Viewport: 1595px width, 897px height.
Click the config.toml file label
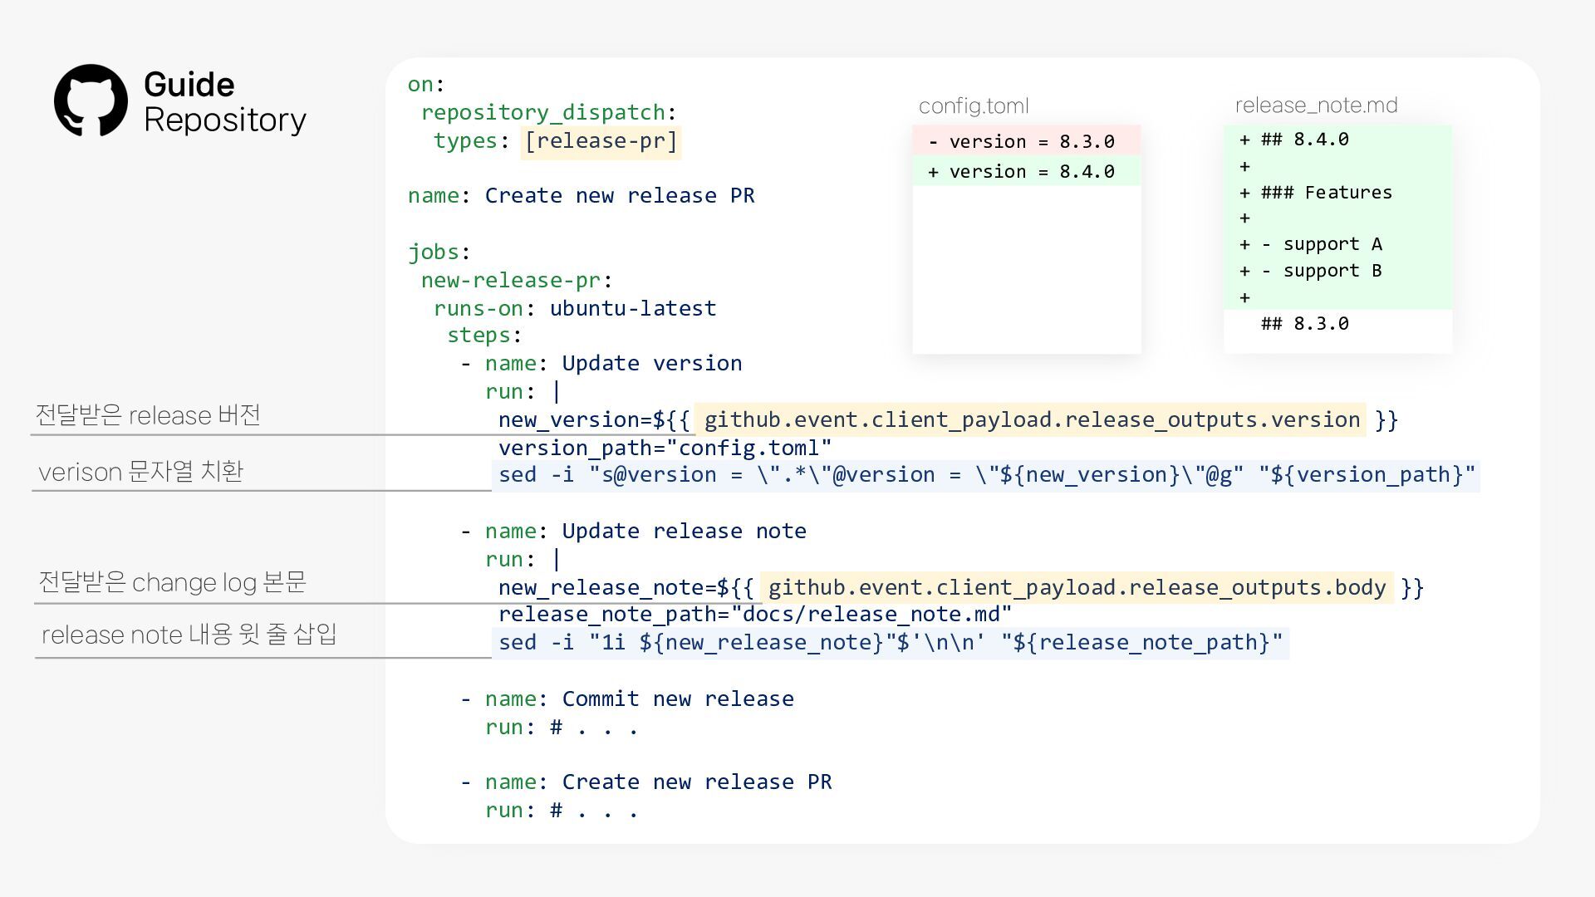[973, 106]
